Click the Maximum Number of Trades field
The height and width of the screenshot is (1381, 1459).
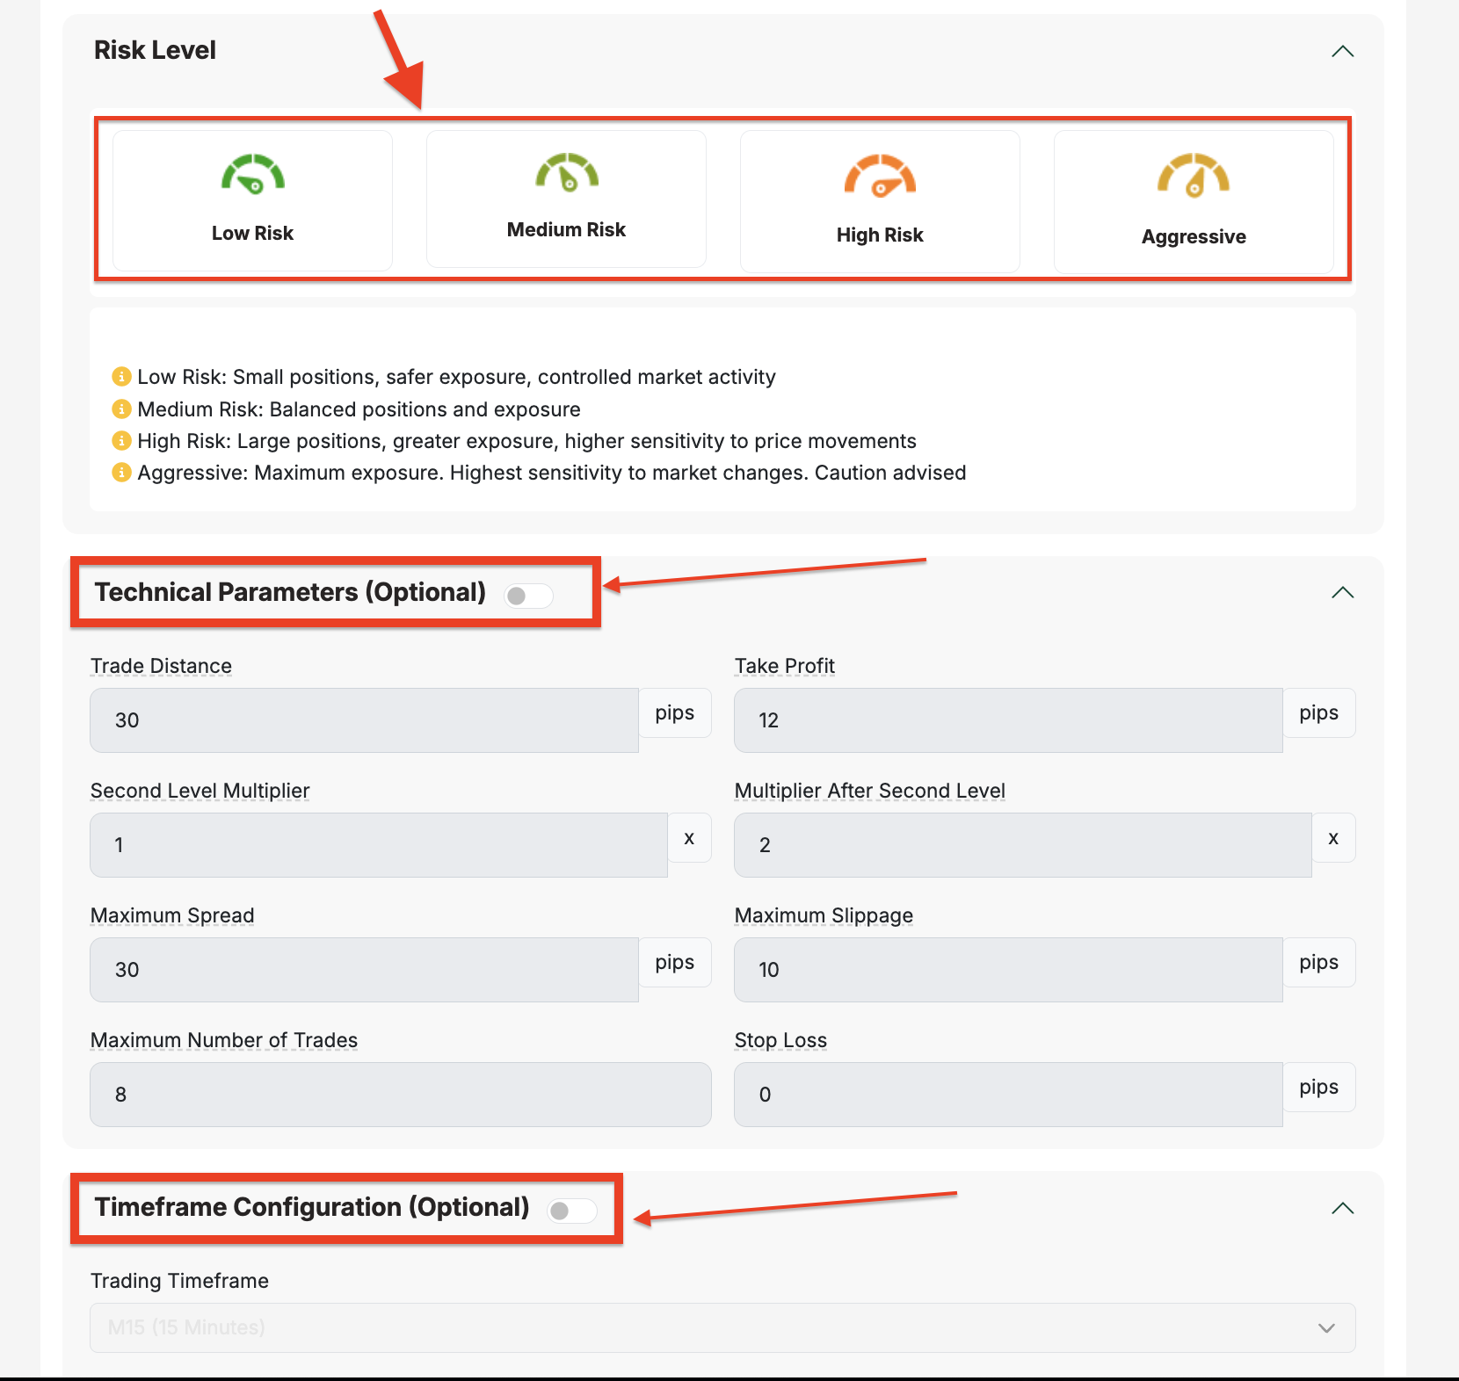pos(400,1095)
